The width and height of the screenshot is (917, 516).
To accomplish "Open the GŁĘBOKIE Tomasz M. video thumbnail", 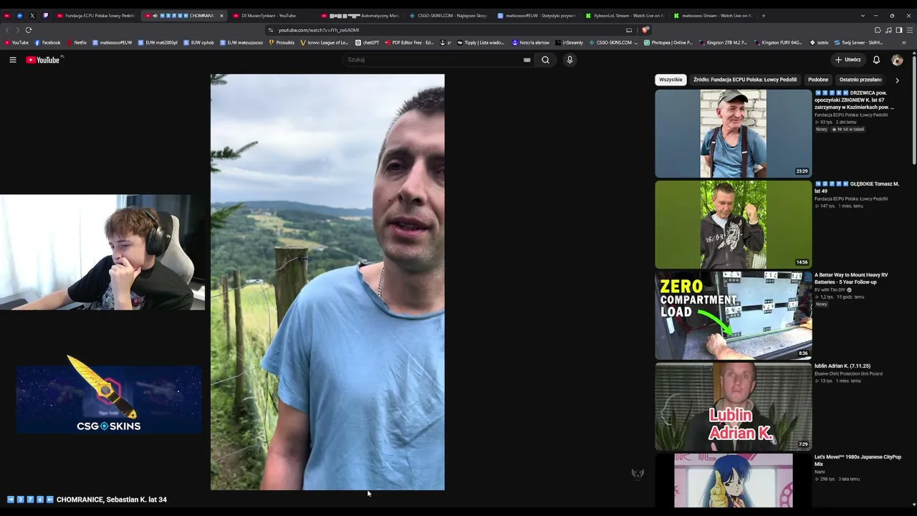I will click(733, 224).
